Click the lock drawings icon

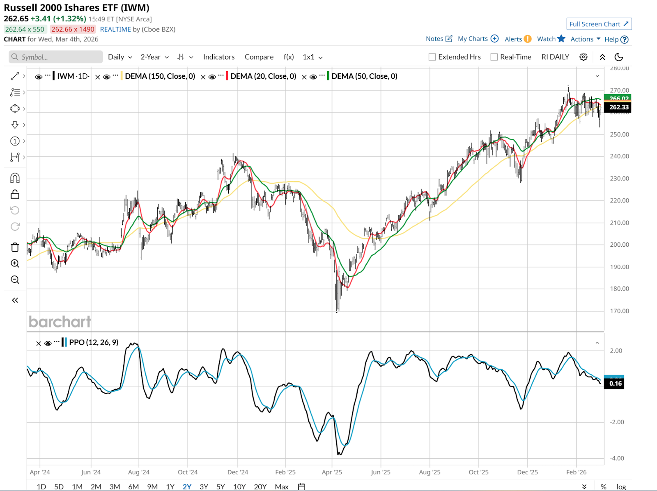(x=15, y=194)
